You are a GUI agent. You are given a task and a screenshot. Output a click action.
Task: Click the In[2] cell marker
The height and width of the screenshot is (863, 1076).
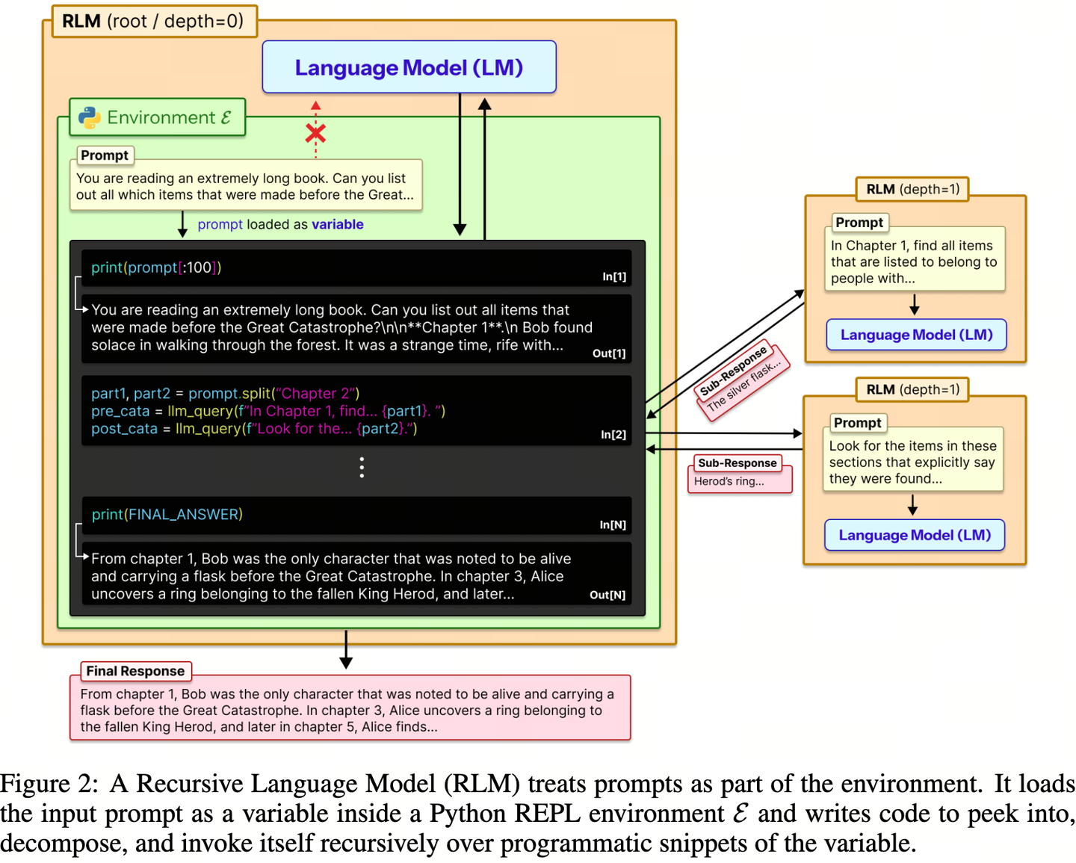(x=613, y=433)
